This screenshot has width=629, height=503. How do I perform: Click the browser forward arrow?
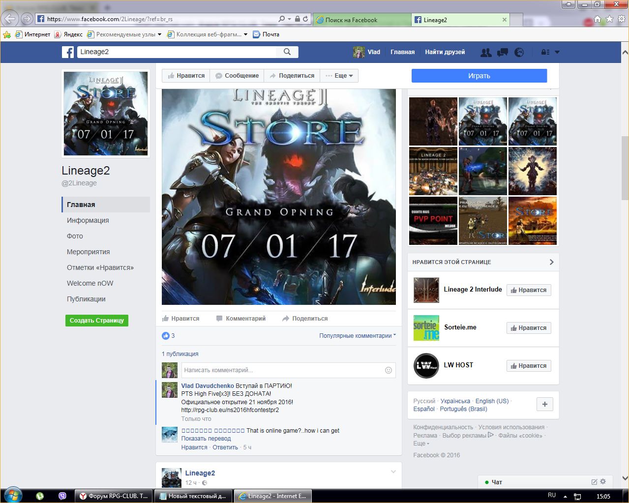coord(27,19)
